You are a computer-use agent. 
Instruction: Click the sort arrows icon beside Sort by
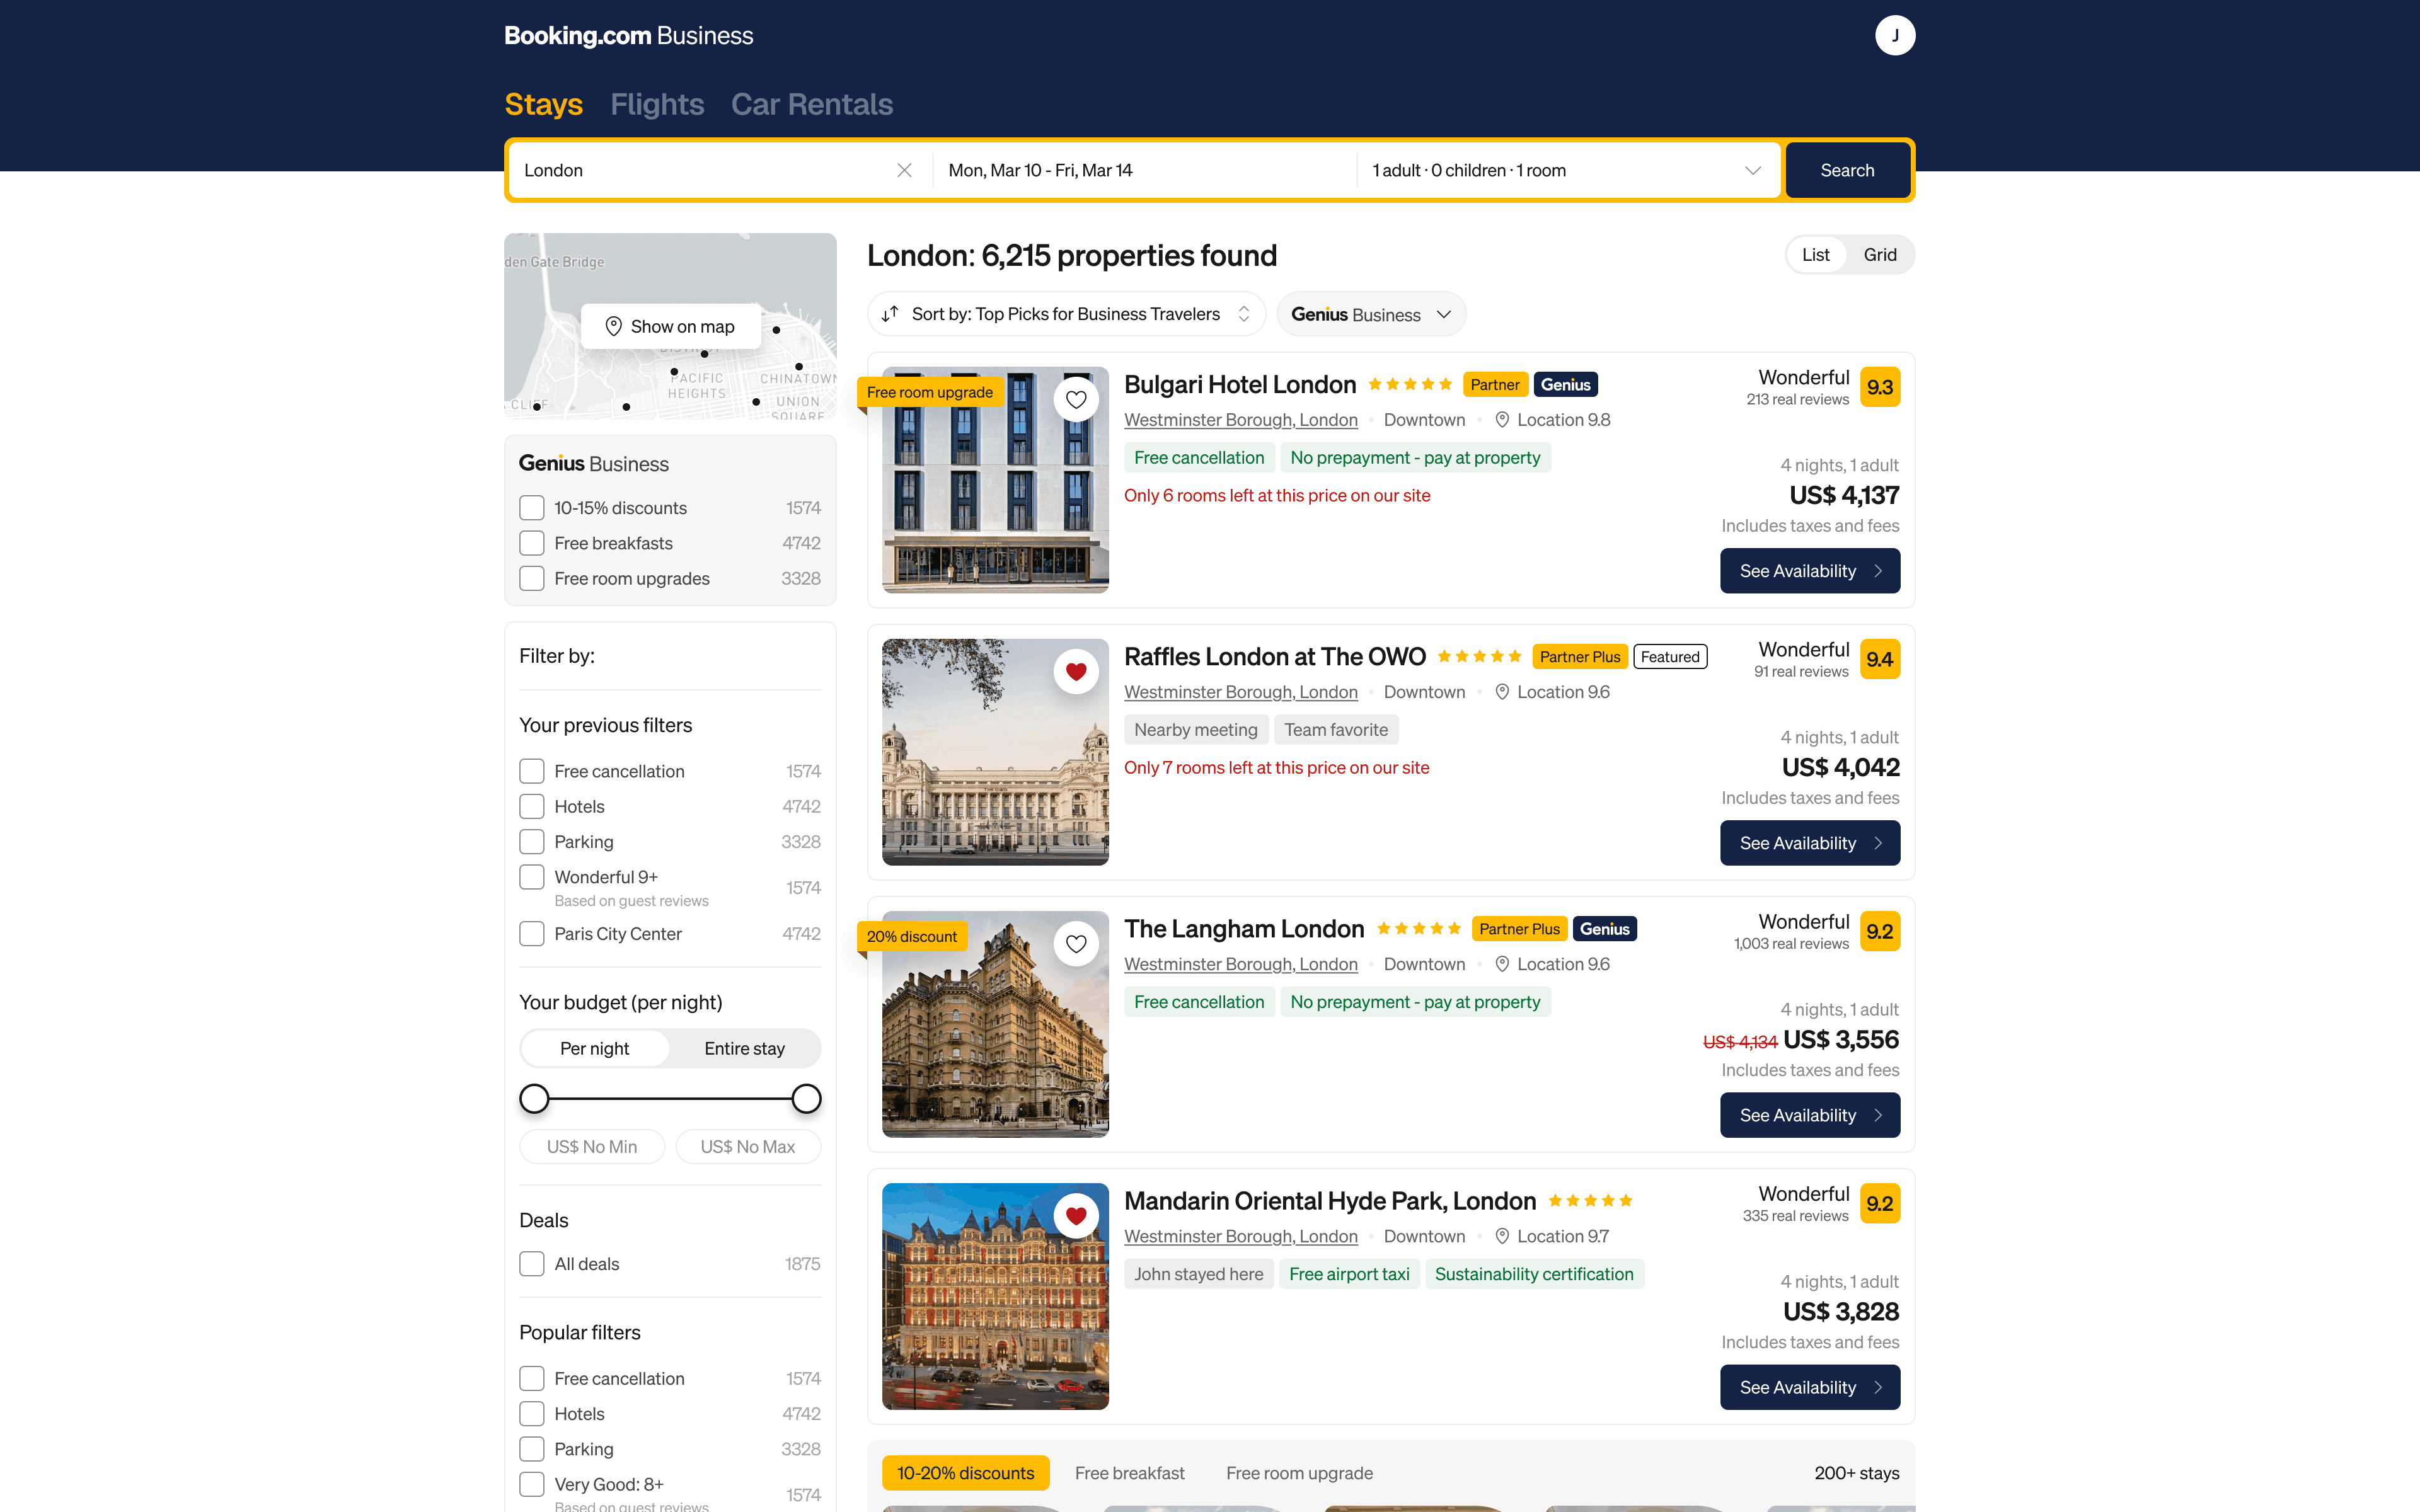coord(890,314)
